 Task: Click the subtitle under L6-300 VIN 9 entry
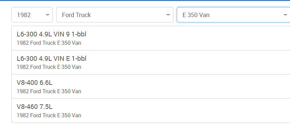(49, 43)
